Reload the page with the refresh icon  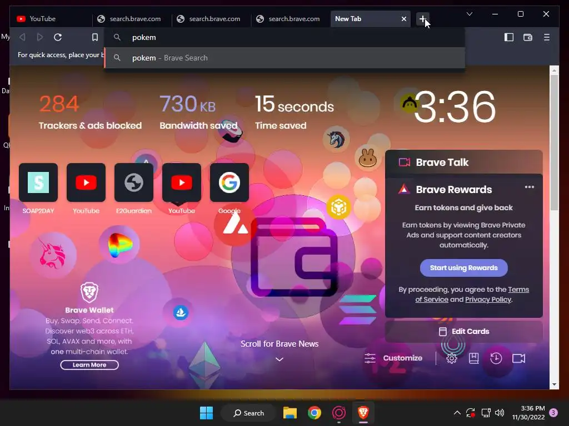tap(58, 37)
